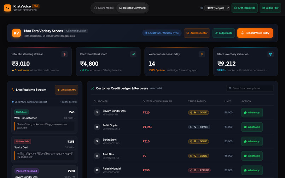
Task: Switch to Desktop Command view
Action: 132,8
